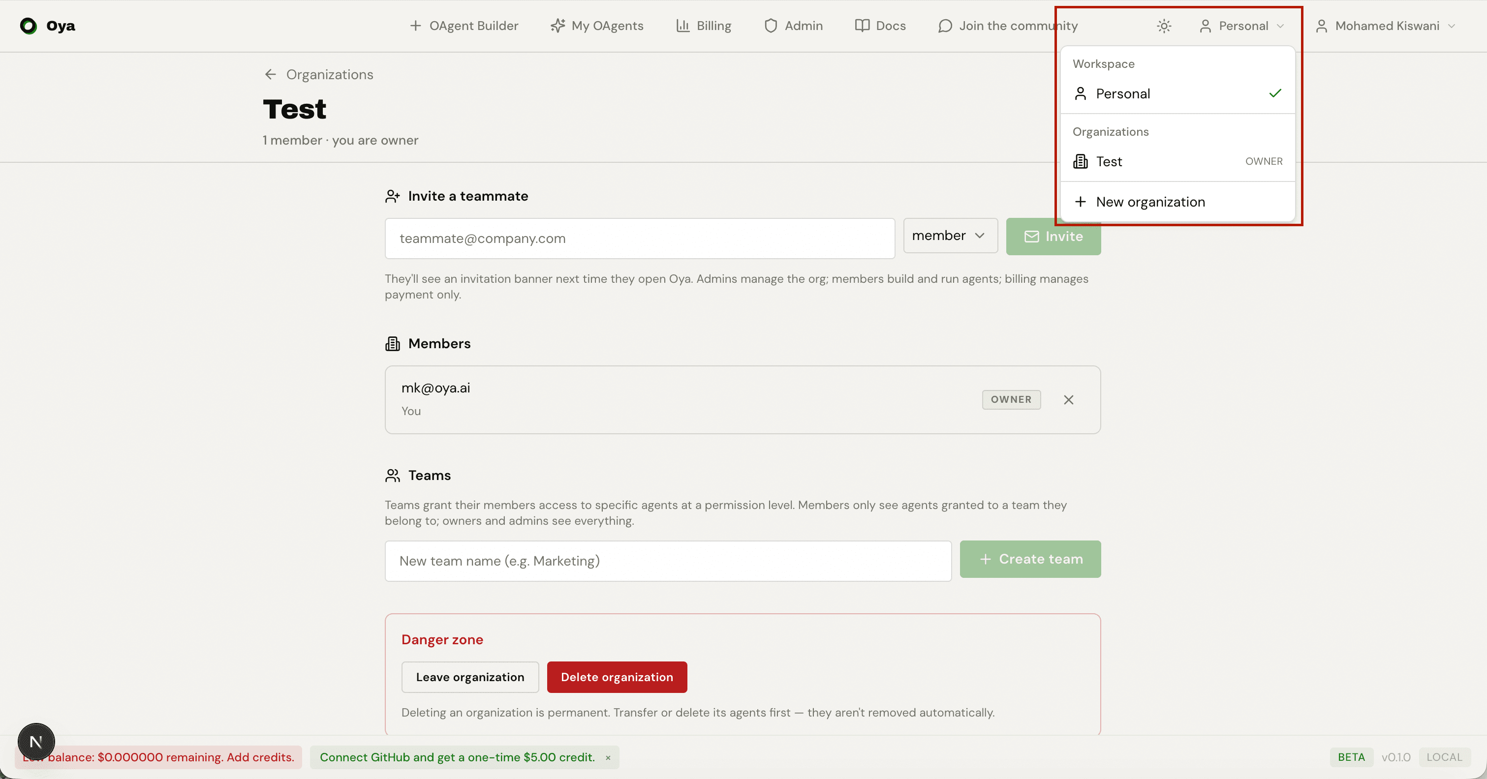Click the Next.js dev tools N badge

[x=36, y=742]
